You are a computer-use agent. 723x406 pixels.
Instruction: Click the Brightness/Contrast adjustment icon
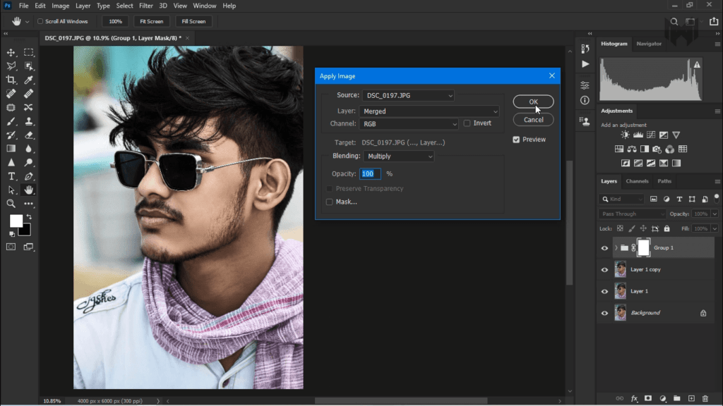tap(625, 135)
